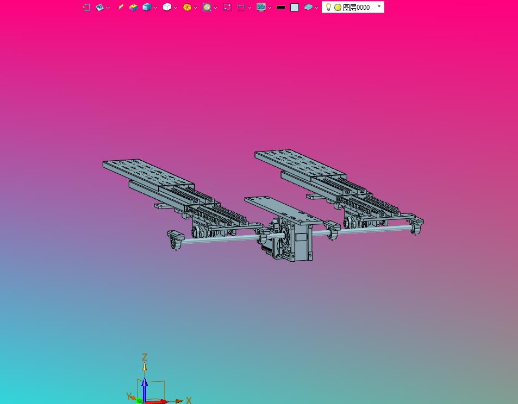
Task: Expand the monitor icon dropdown arrow
Action: pos(269,8)
